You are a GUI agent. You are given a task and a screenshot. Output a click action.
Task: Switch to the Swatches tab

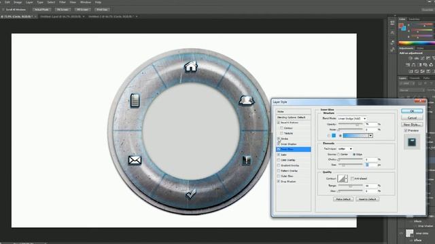pyautogui.click(x=414, y=19)
